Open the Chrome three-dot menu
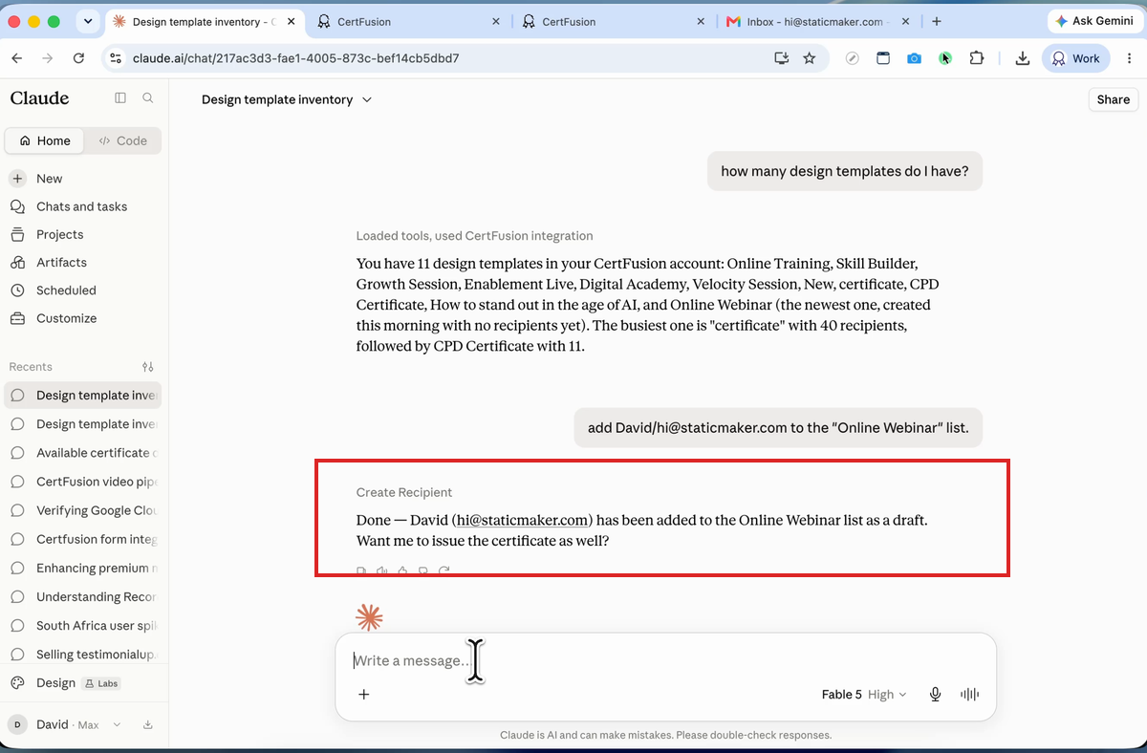 point(1130,58)
